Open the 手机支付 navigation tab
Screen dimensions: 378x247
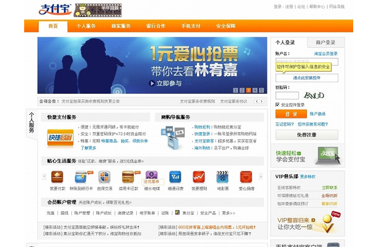(x=191, y=26)
